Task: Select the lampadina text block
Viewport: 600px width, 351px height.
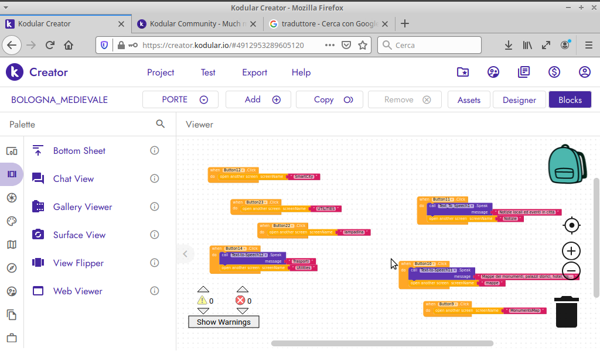Action: (353, 232)
